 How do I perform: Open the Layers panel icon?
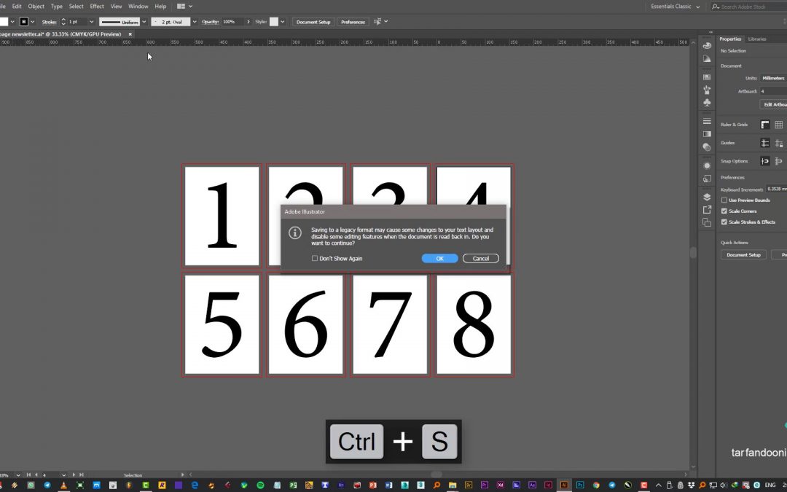click(707, 197)
